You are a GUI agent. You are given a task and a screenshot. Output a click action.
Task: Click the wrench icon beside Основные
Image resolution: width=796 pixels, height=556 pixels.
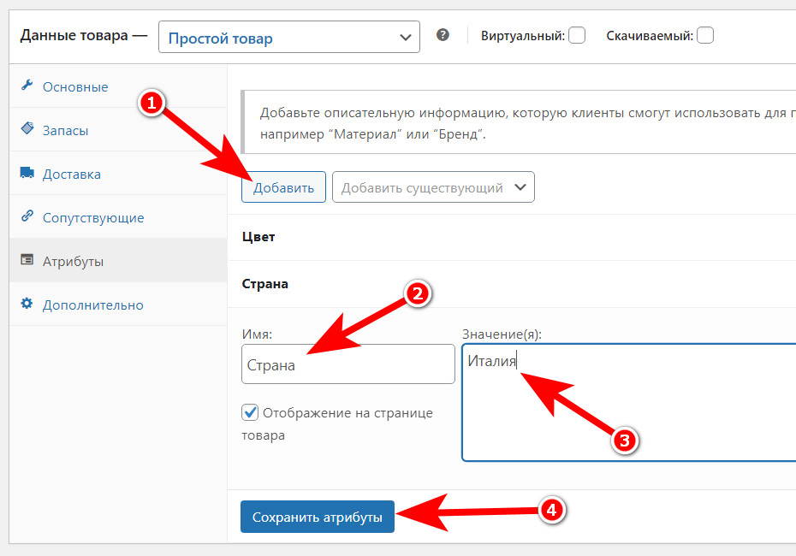click(x=27, y=86)
